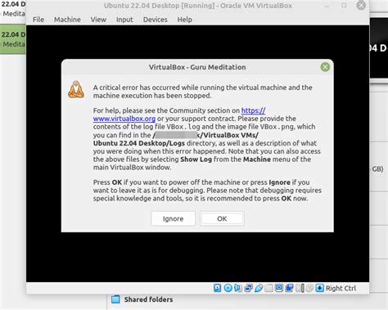Click the Guru Meditation figure icon
The image size is (388, 310).
tap(76, 89)
